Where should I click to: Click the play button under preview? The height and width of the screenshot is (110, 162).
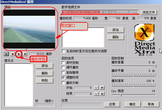pos(19,54)
